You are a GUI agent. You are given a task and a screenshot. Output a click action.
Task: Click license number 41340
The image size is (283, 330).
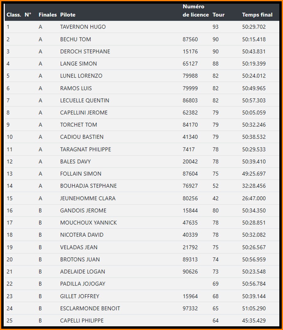(190, 137)
